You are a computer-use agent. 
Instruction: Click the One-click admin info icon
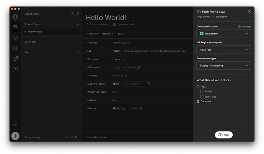pyautogui.click(x=148, y=84)
